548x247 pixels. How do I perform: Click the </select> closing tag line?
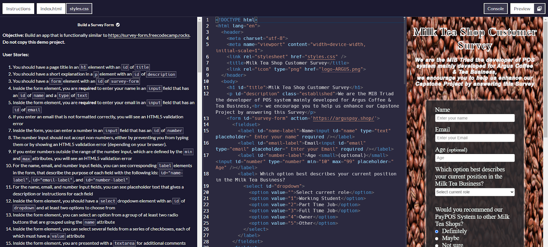[256, 229]
